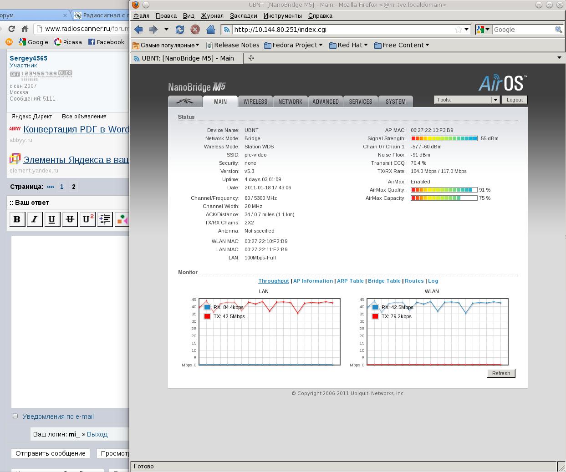This screenshot has height=472, width=566.
Task: Go back with Firefox back arrow
Action: (138, 30)
